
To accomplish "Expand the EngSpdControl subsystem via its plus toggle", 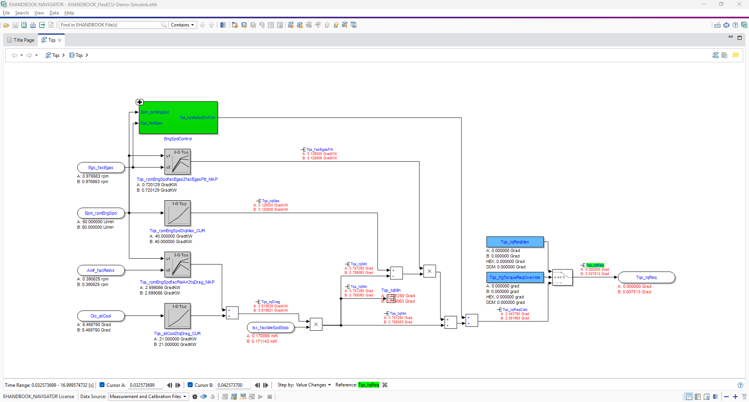I will [x=139, y=102].
